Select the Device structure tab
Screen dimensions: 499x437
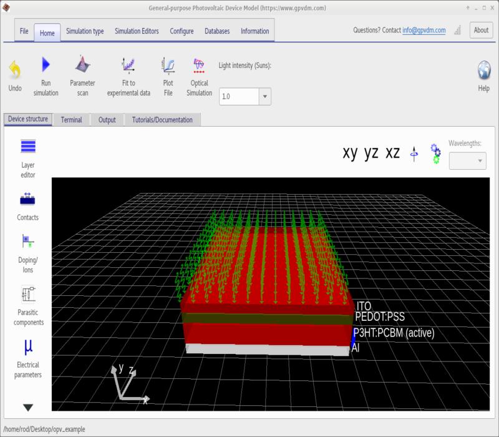(x=28, y=119)
